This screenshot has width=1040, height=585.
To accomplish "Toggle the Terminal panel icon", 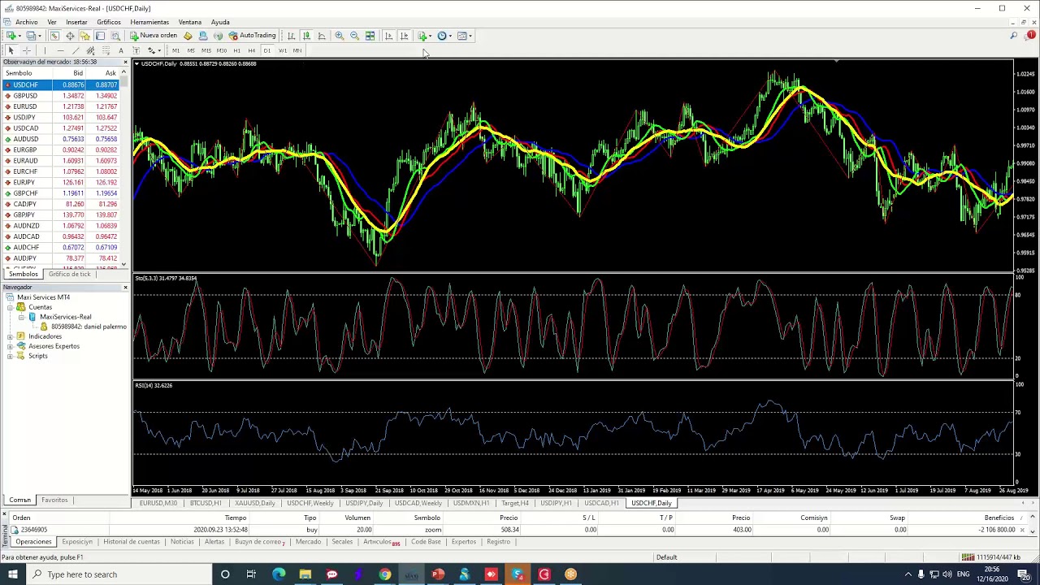I will coord(100,36).
